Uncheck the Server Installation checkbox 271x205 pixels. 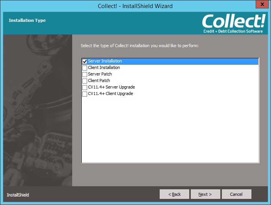[x=84, y=61]
